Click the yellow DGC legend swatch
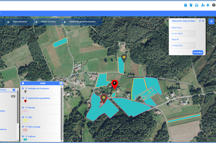Image resolution: width=216 pixels, height=143 pixels. pos(25,120)
